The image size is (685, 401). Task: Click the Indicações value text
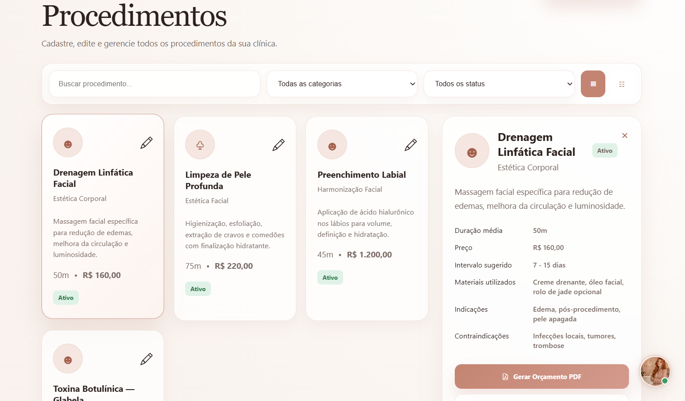577,314
